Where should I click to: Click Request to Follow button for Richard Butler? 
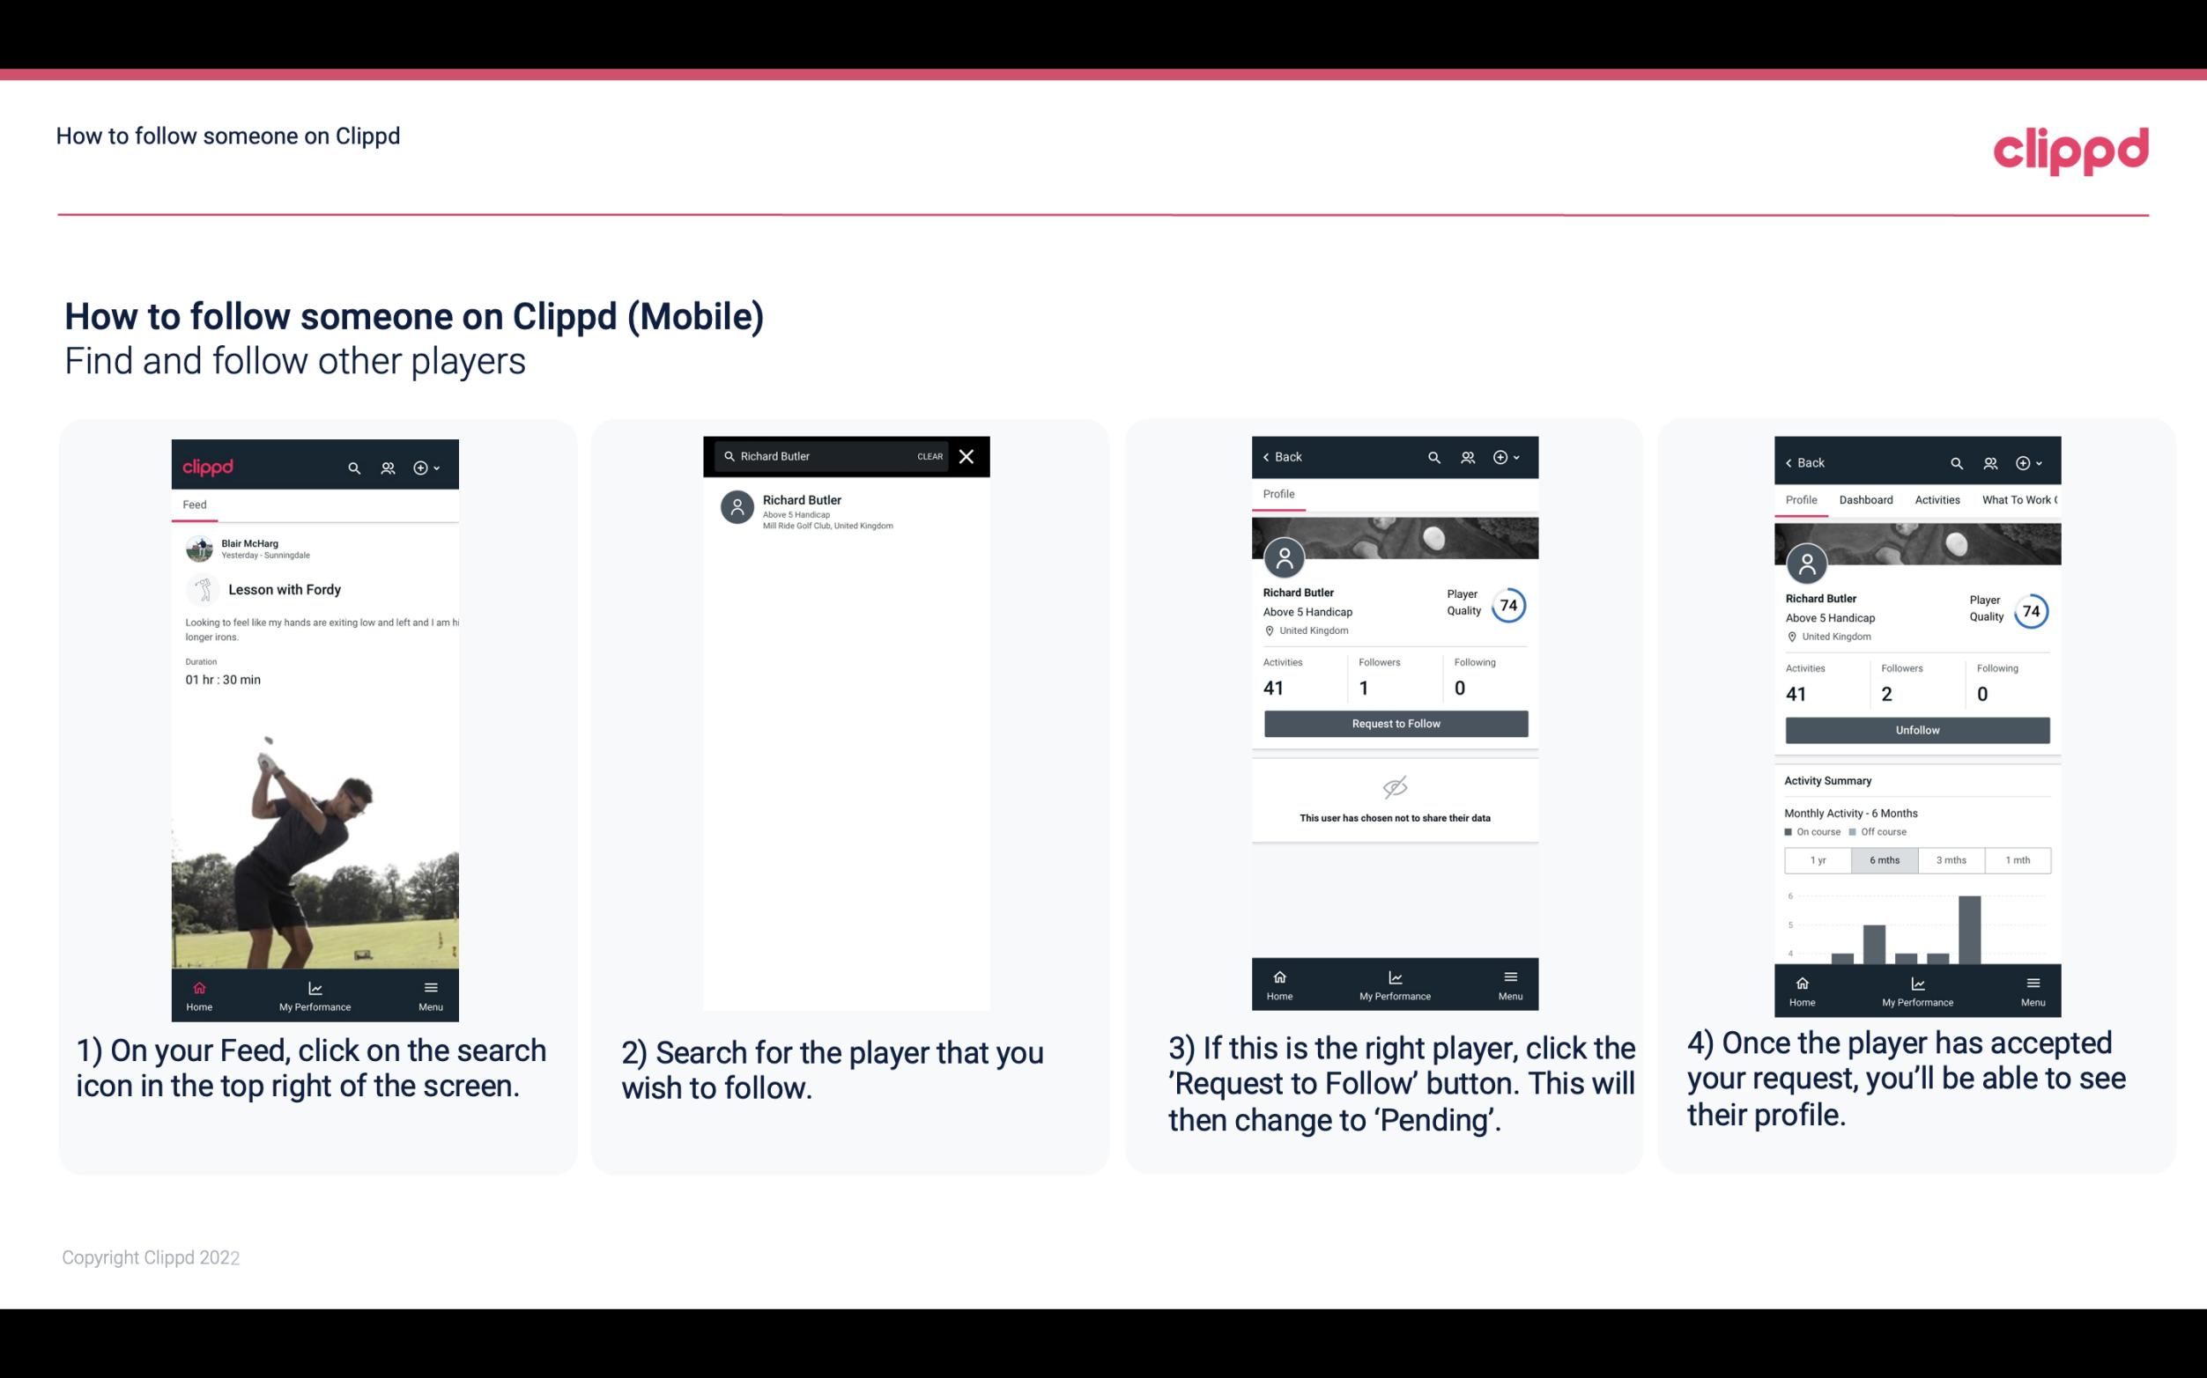[x=1396, y=724]
